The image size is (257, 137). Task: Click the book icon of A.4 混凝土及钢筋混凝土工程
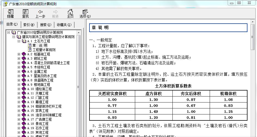pos(24,63)
